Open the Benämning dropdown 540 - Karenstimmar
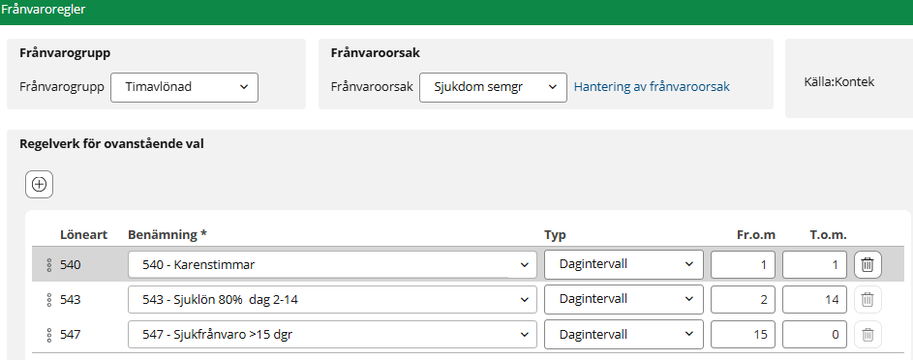 click(332, 265)
